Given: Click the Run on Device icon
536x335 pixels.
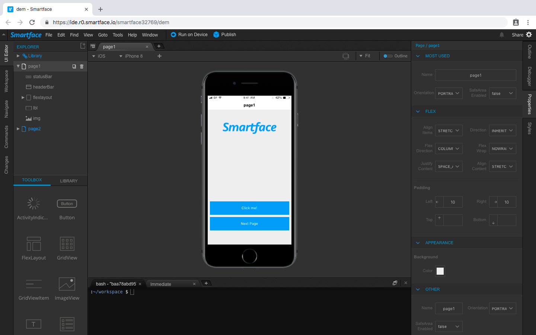Looking at the screenshot, I should click(x=173, y=35).
